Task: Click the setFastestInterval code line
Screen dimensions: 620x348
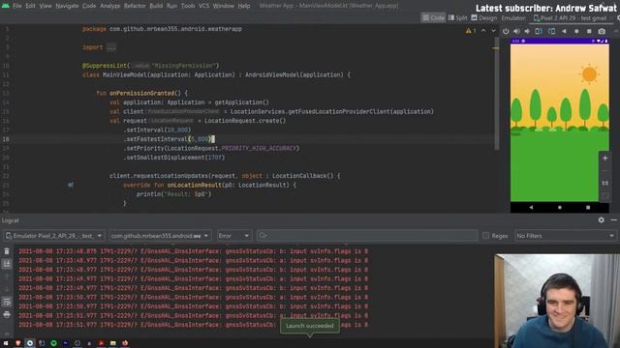Action: pyautogui.click(x=169, y=139)
